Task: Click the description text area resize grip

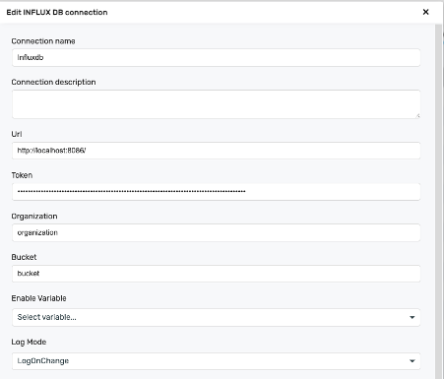Action: [x=417, y=115]
